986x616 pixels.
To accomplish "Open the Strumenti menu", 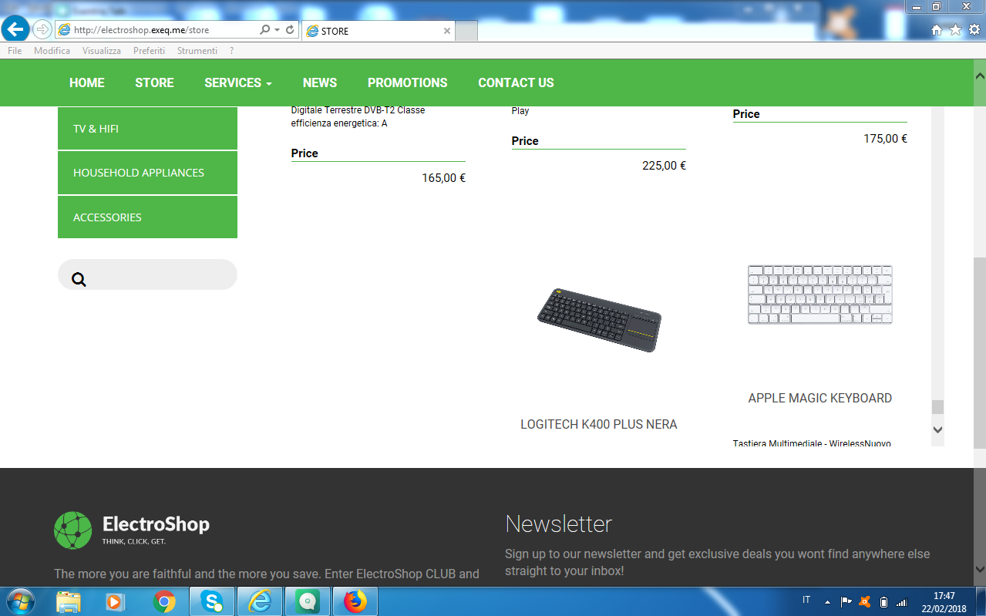I will point(197,51).
